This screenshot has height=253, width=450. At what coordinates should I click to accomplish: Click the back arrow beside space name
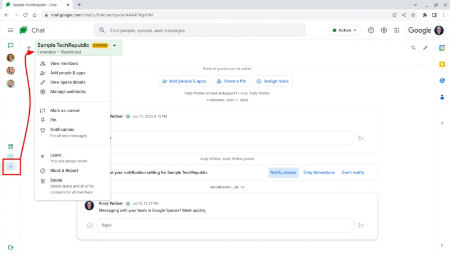(x=29, y=48)
